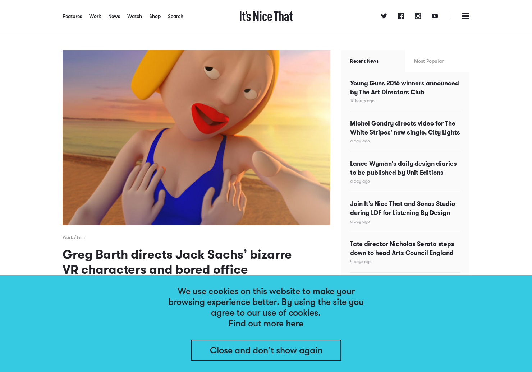Go to the Shop section
532x372 pixels.
coord(155,16)
